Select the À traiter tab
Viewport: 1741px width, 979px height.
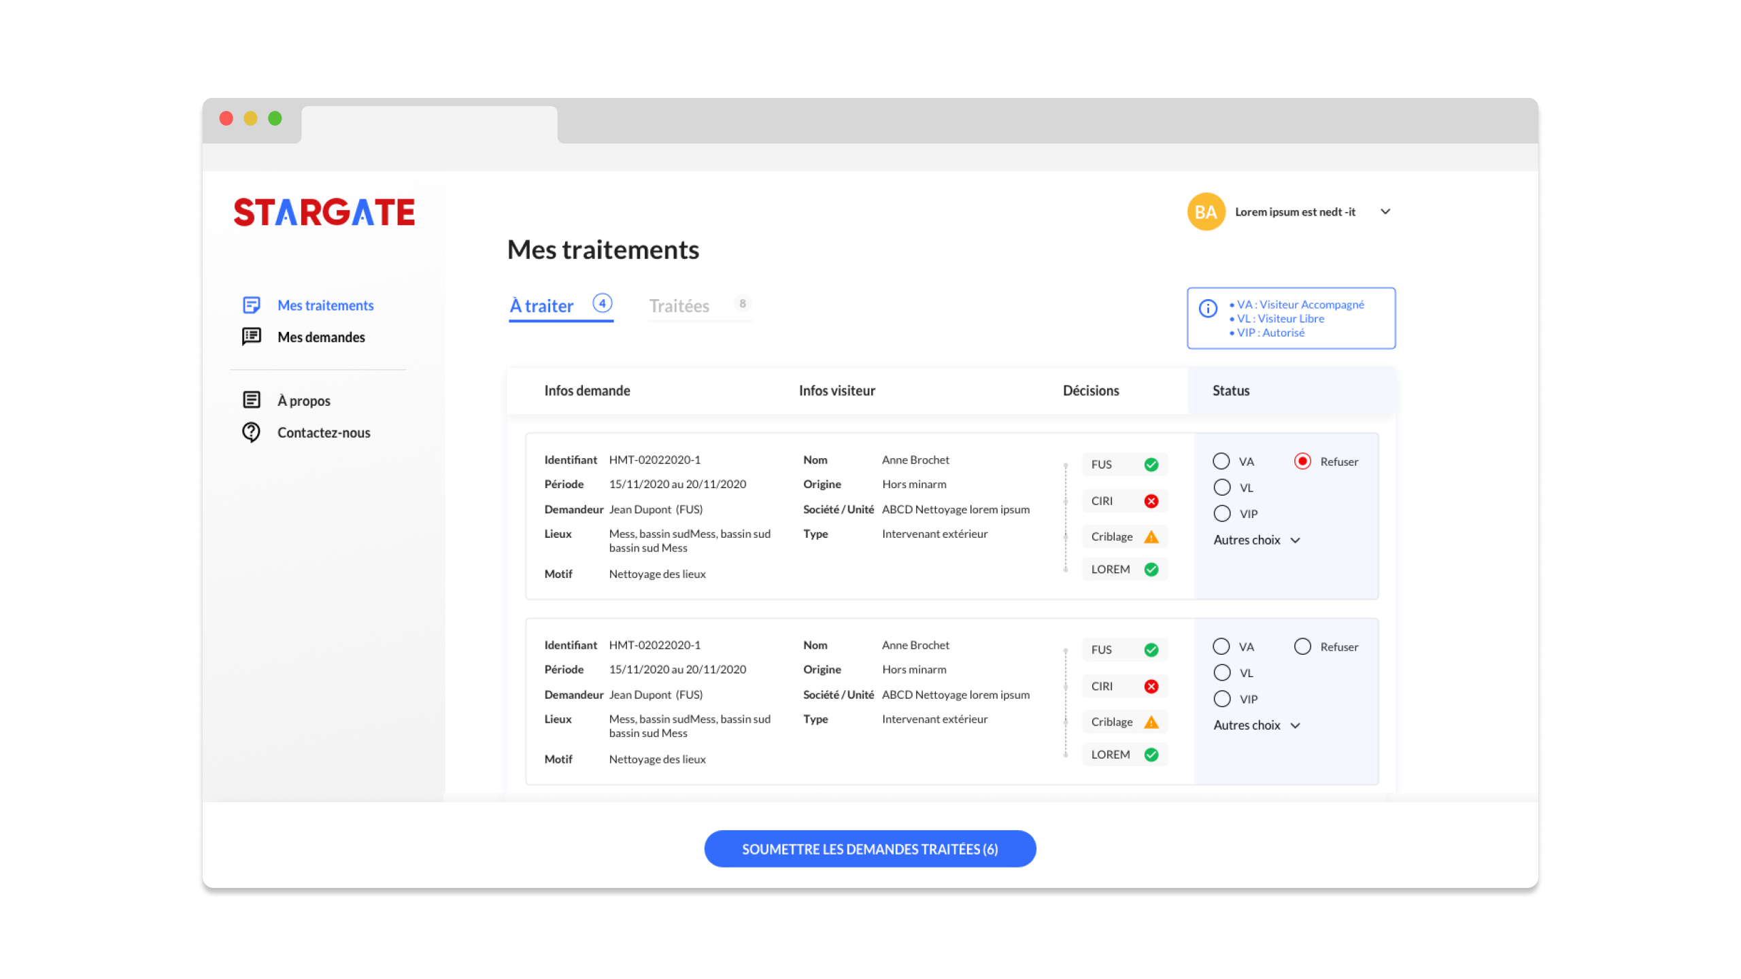coord(542,307)
